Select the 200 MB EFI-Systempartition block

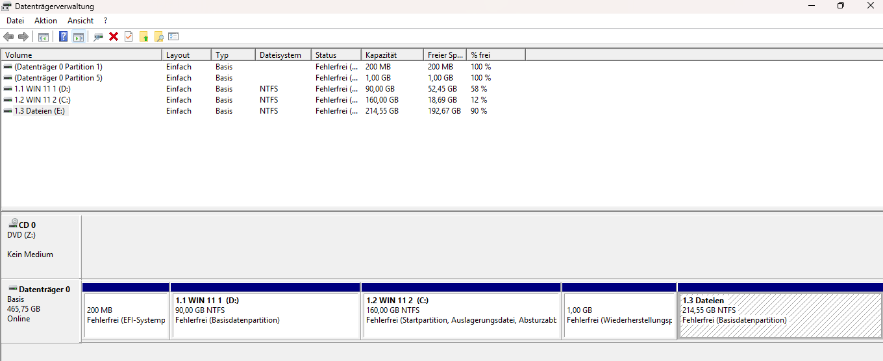pos(126,310)
